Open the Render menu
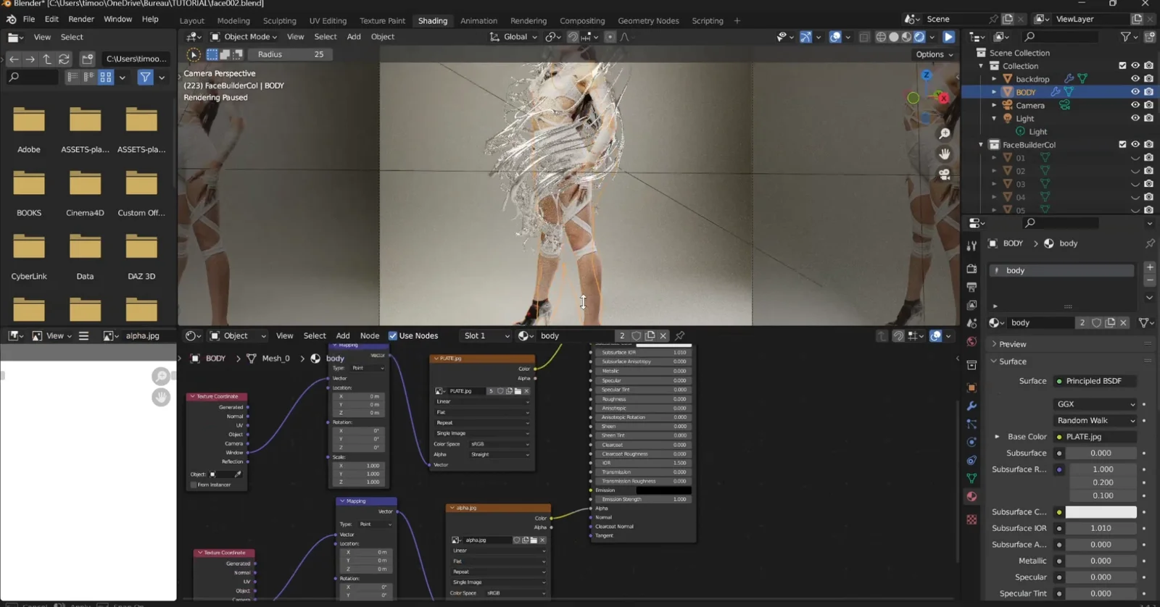 pyautogui.click(x=81, y=19)
